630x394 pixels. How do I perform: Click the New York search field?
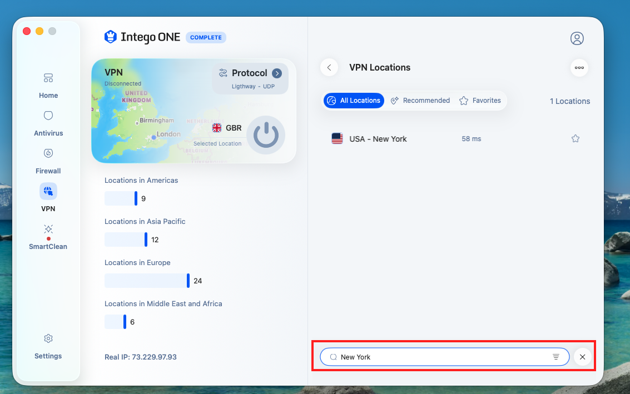point(444,357)
